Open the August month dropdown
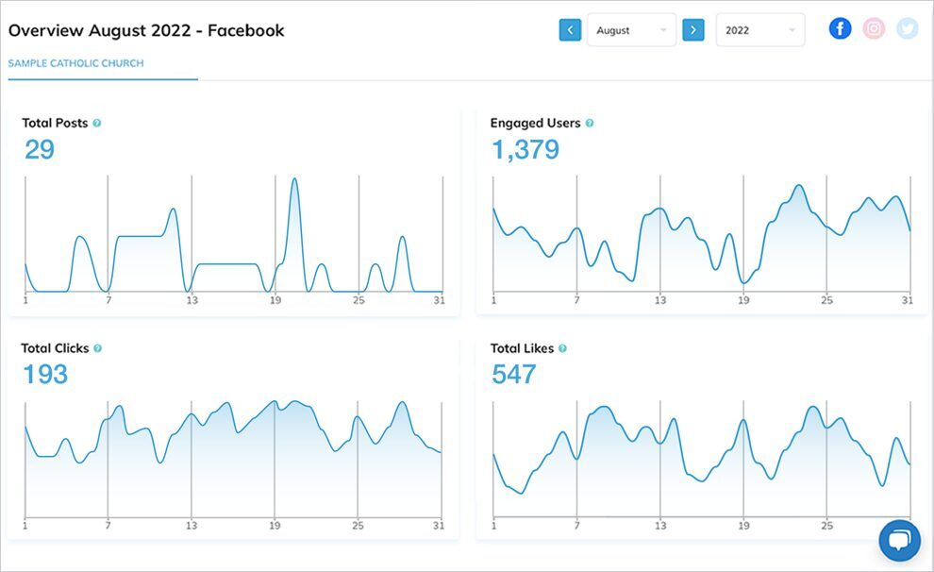 tap(631, 29)
